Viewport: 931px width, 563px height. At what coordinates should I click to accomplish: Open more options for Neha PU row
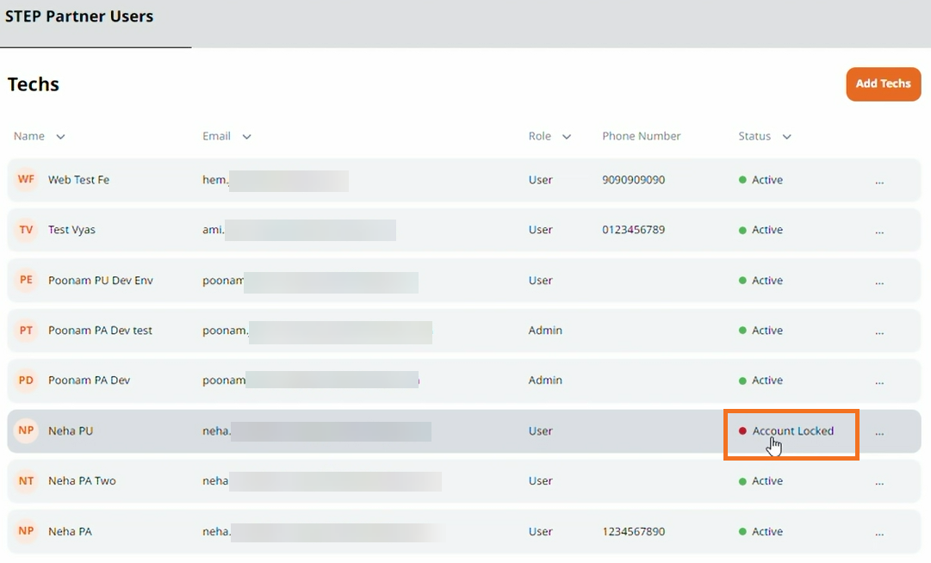pyautogui.click(x=879, y=432)
